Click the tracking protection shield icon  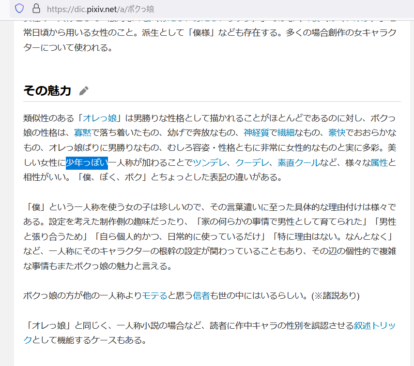point(19,9)
